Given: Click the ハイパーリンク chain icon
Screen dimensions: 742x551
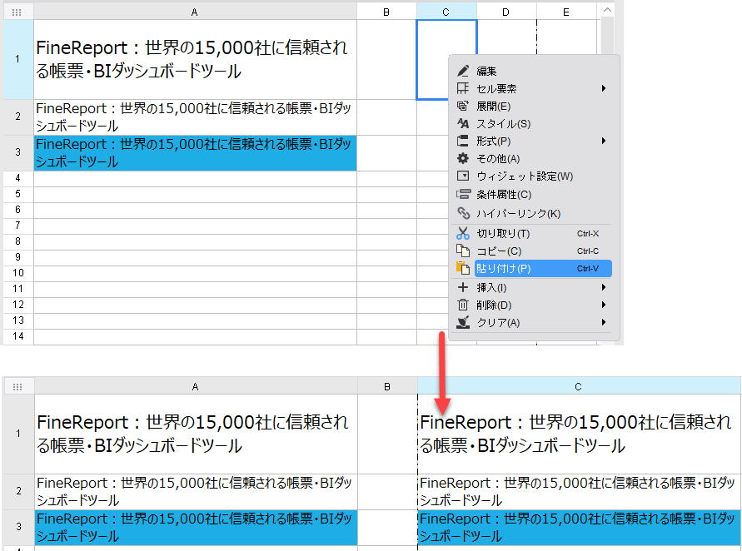Looking at the screenshot, I should click(x=463, y=213).
